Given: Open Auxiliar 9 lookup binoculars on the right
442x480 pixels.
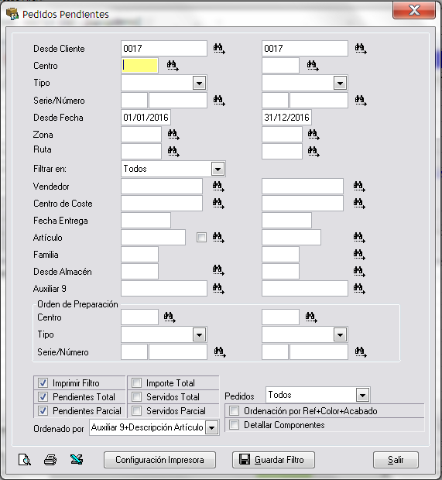Looking at the screenshot, I should coord(359,288).
